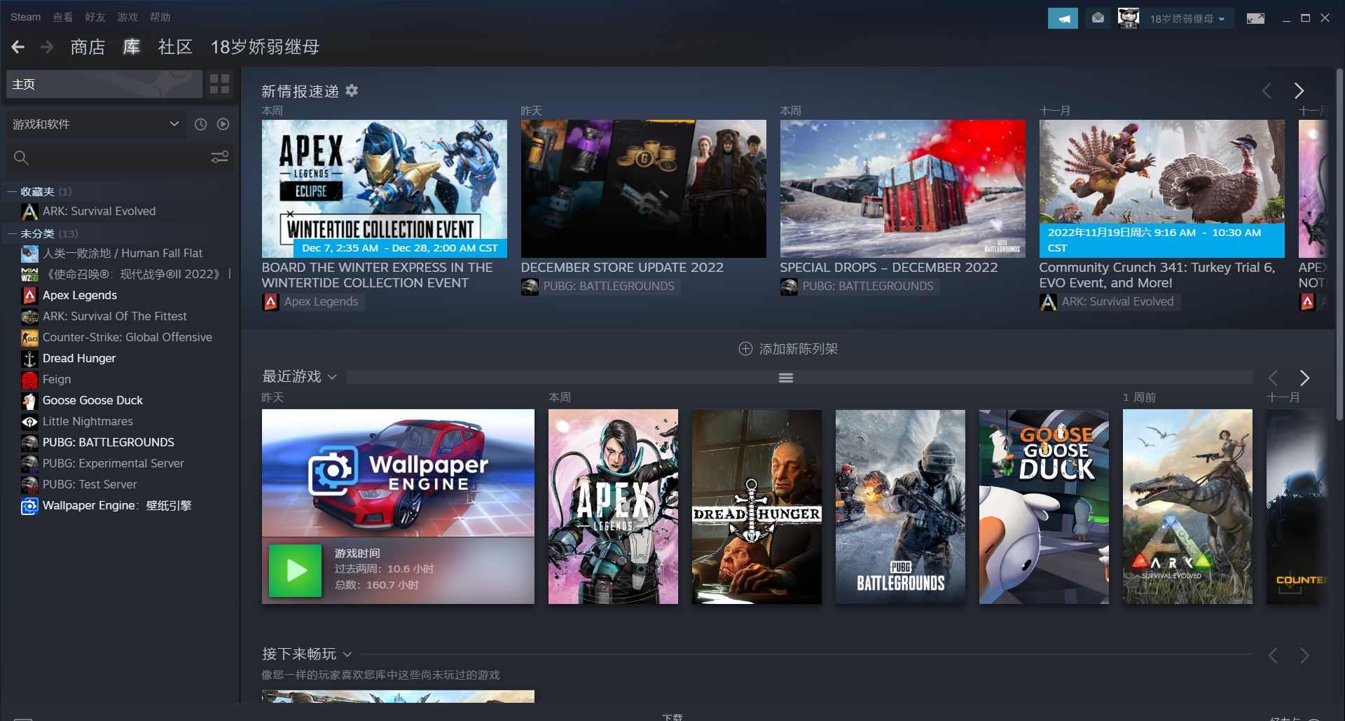The width and height of the screenshot is (1345, 721).
Task: Open advanced filter settings icon
Action: [220, 157]
